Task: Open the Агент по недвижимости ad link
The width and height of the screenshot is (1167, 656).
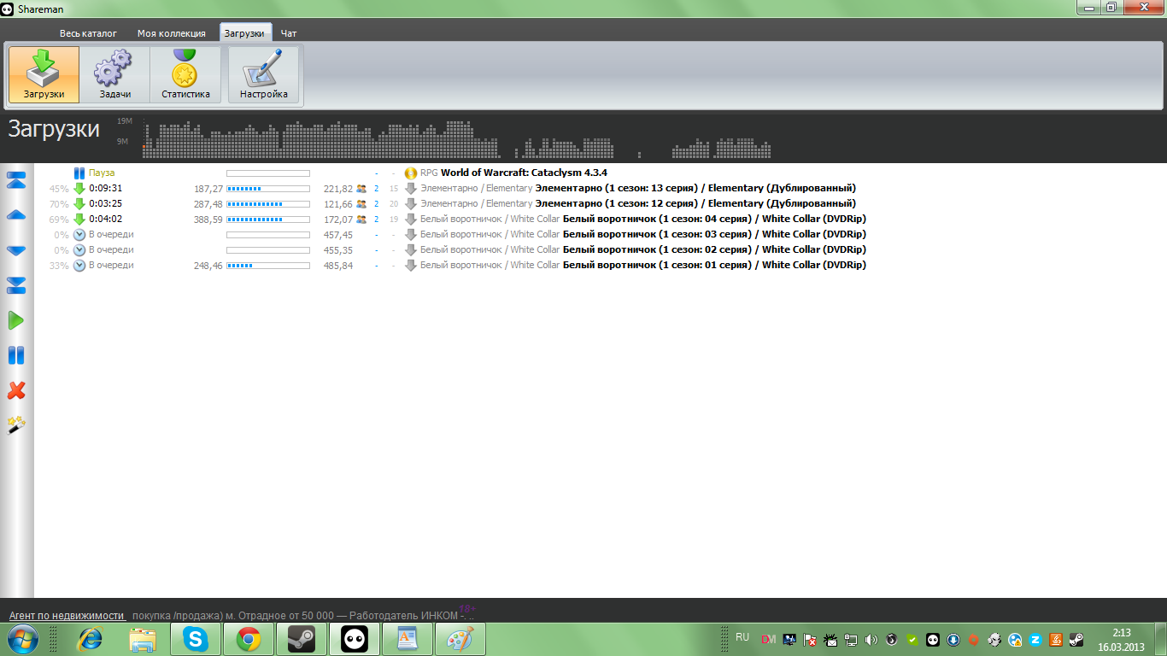Action: [x=67, y=615]
